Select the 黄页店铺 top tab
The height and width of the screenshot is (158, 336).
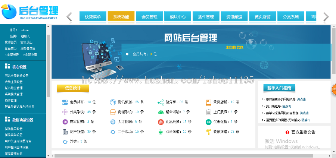[x=262, y=17]
